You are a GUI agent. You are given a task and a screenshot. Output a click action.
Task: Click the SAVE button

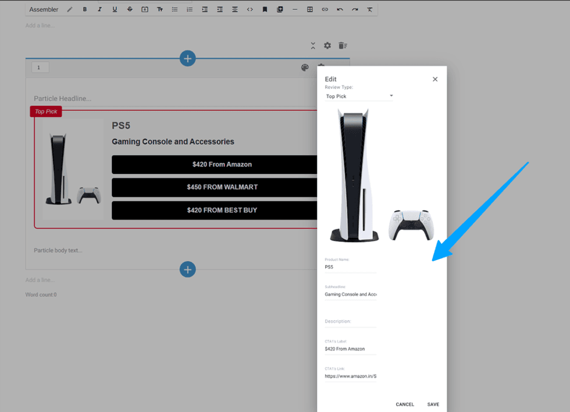(433, 404)
